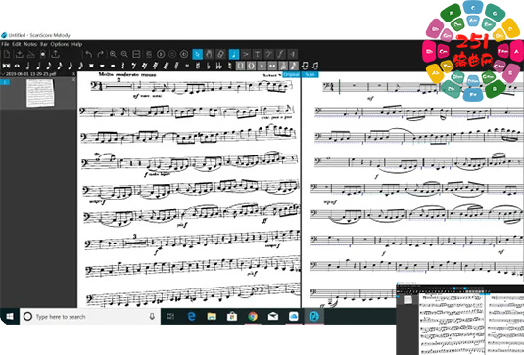Create a new document with toolbar icon

pos(7,54)
